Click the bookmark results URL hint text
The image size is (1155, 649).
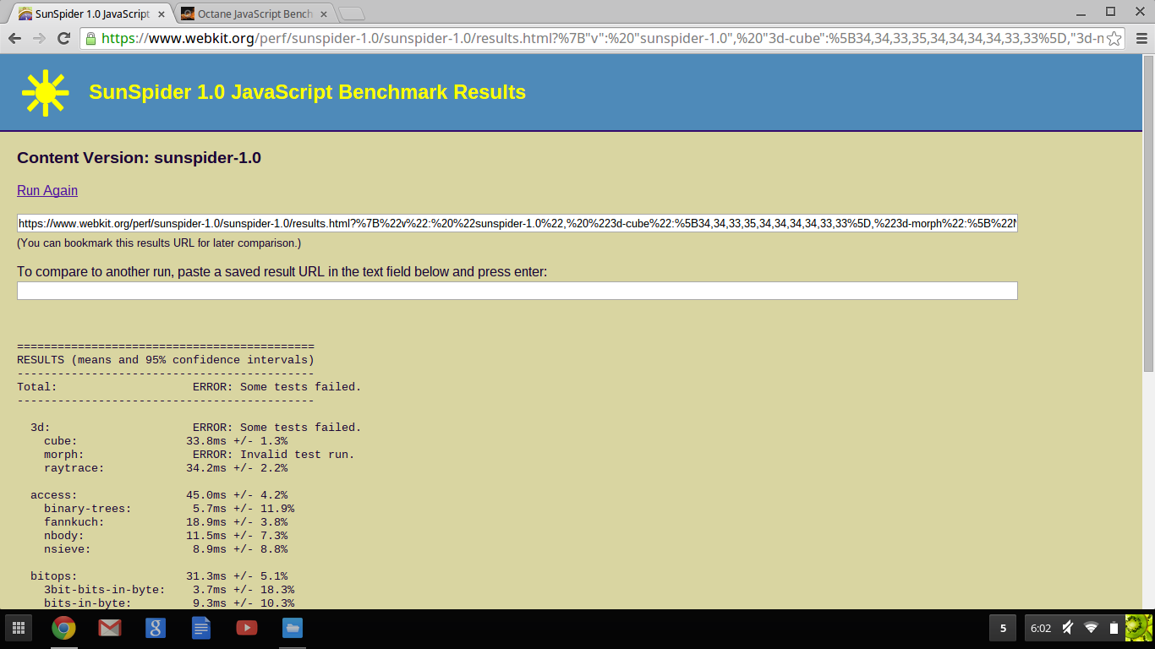(159, 243)
